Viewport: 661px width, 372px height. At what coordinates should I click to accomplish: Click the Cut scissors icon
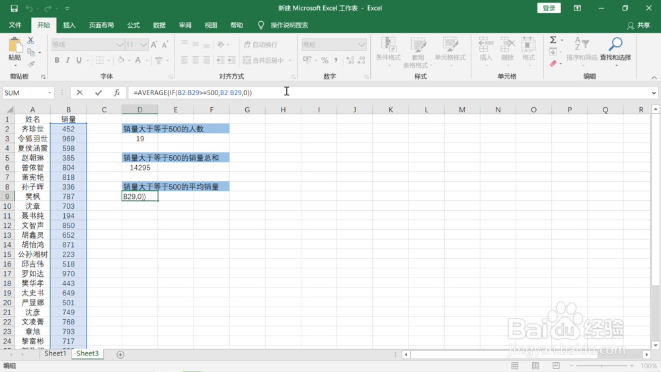click(x=31, y=41)
